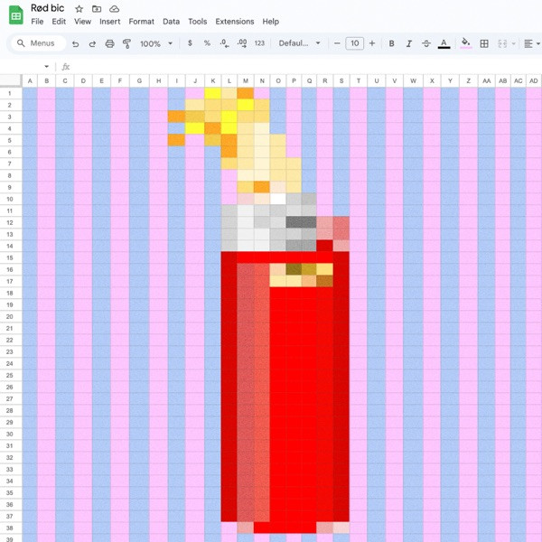Click the redo arrow icon

click(92, 43)
